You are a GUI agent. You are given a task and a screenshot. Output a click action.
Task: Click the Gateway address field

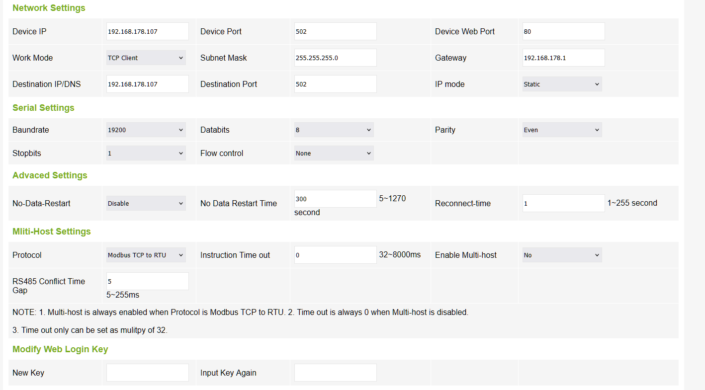(x=563, y=58)
